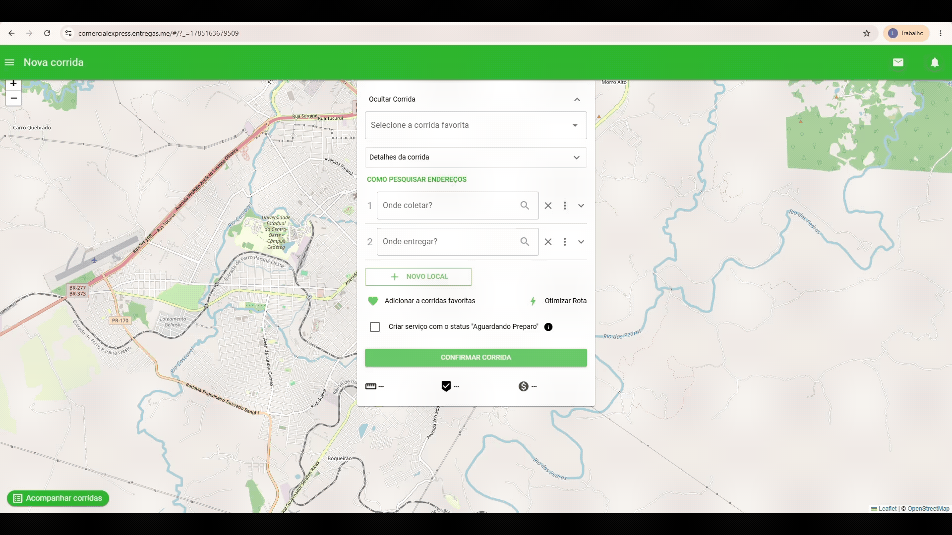This screenshot has height=535, width=952.
Task: Expand the Detalhes da corrida section
Action: 476,158
